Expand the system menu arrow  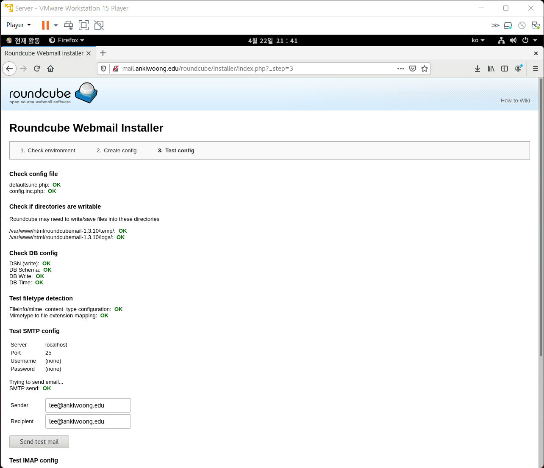535,40
